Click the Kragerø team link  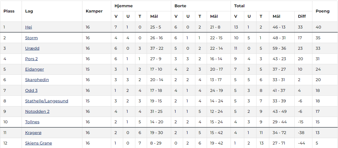click(33, 133)
